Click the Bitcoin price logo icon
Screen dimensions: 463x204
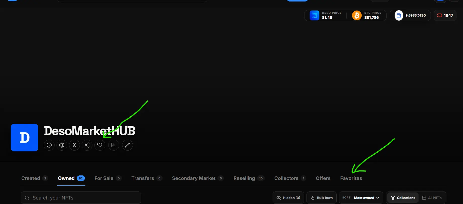pos(357,15)
